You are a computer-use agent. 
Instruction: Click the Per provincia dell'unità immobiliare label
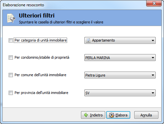(x=41, y=93)
